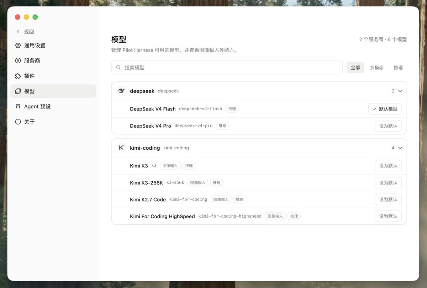This screenshot has height=288, width=427.
Task: Click the 通用设置 gear icon
Action: point(18,46)
